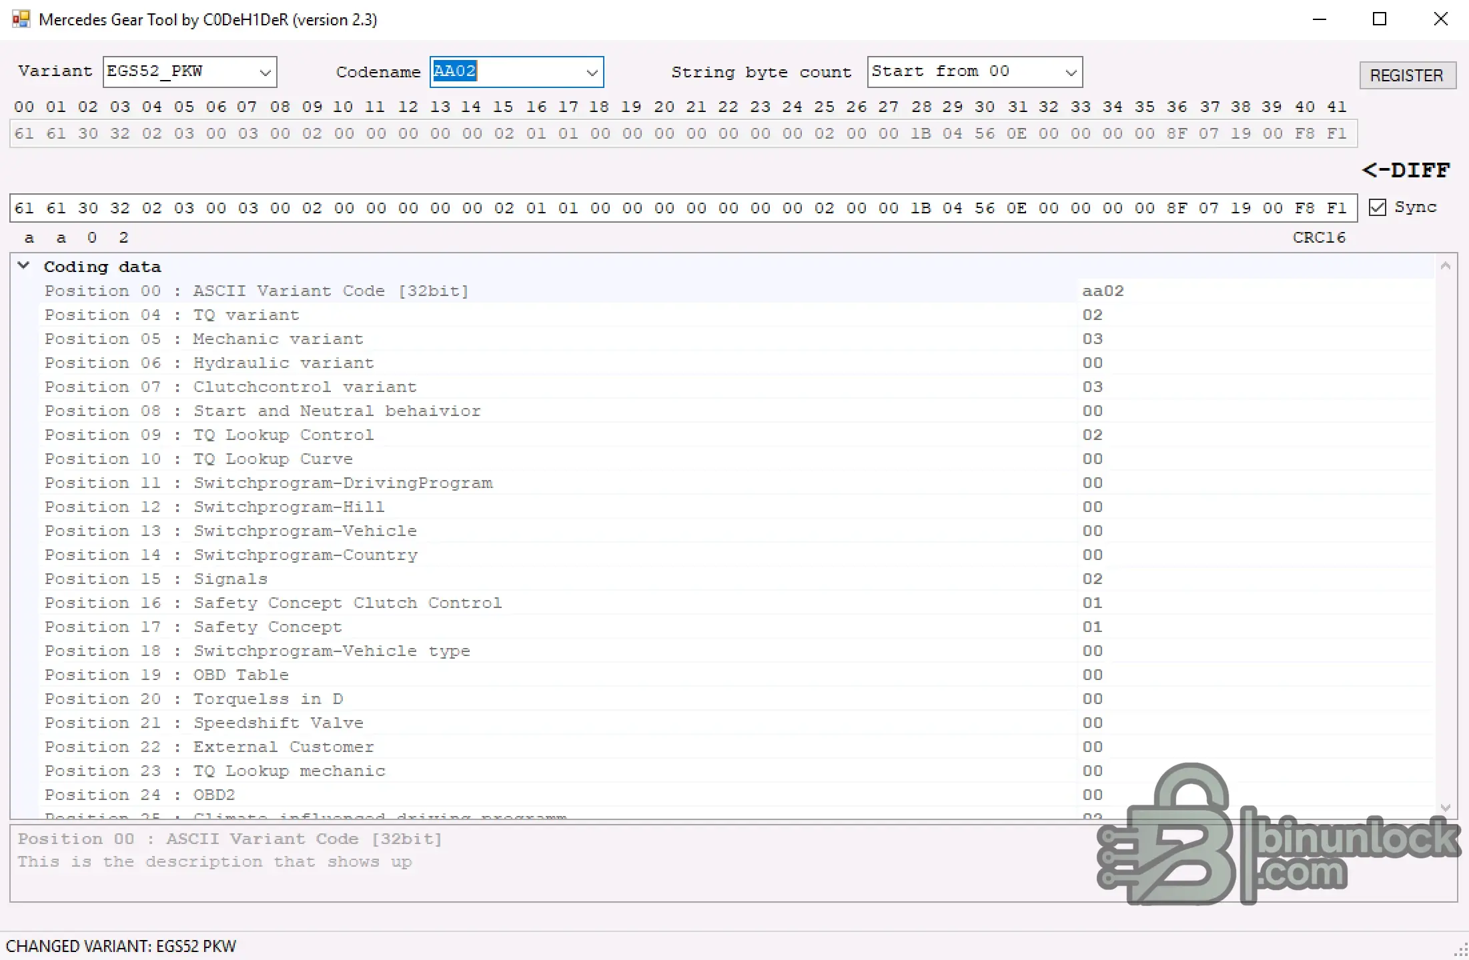
Task: Select Position 21 Speedshift Valve row
Action: point(737,723)
